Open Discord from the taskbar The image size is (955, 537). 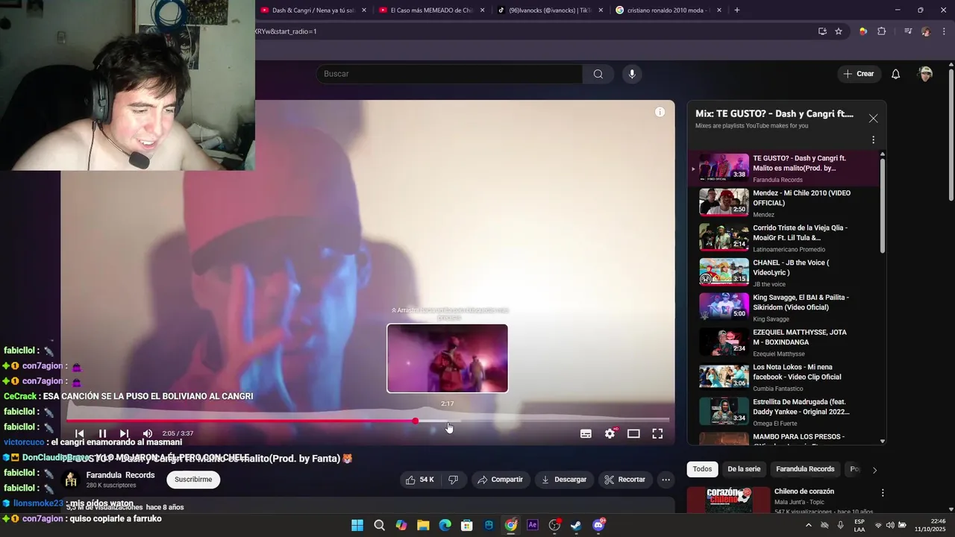pos(598,525)
